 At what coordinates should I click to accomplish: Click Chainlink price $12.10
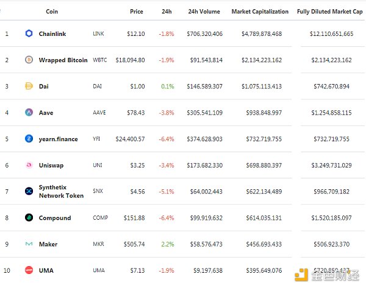tap(136, 33)
